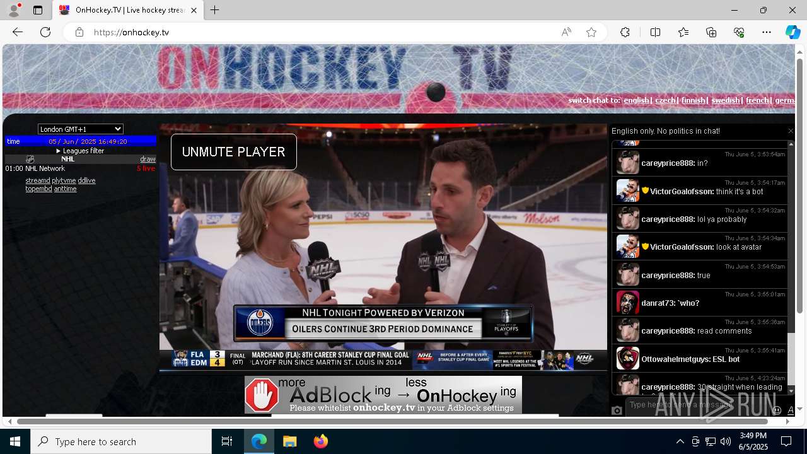Click the '01:00 NHL Network' listing
807x454 pixels.
pyautogui.click(x=35, y=168)
